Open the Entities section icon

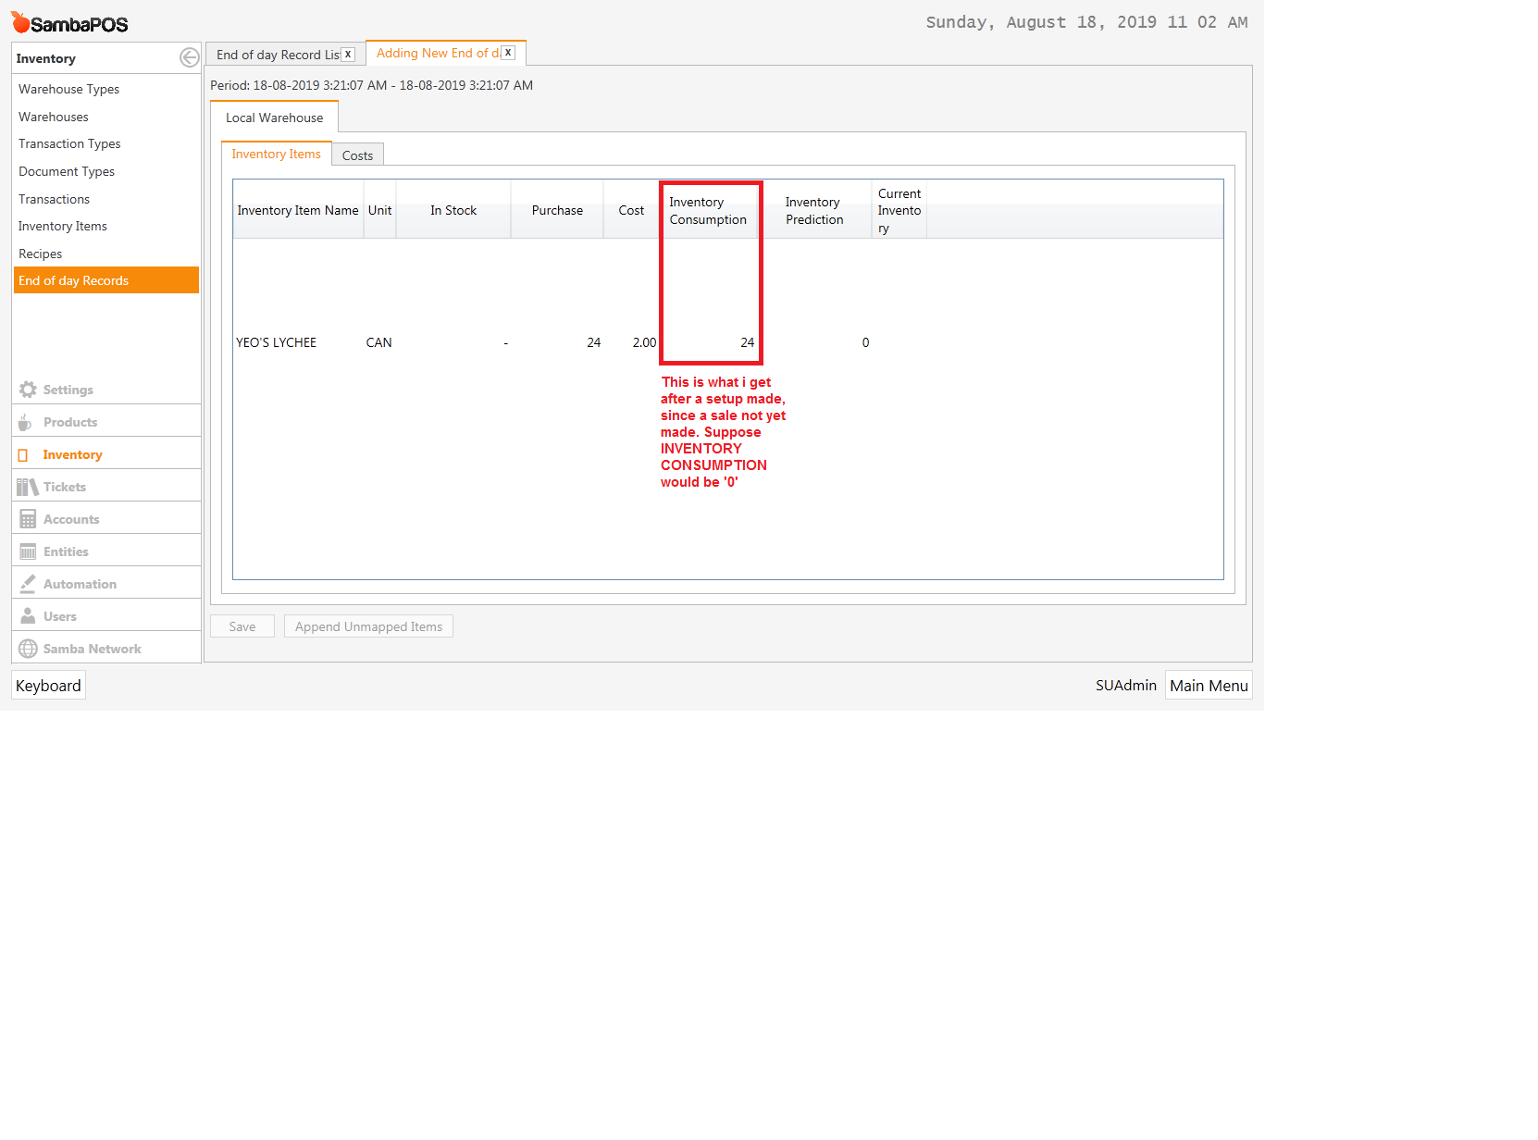coord(26,551)
